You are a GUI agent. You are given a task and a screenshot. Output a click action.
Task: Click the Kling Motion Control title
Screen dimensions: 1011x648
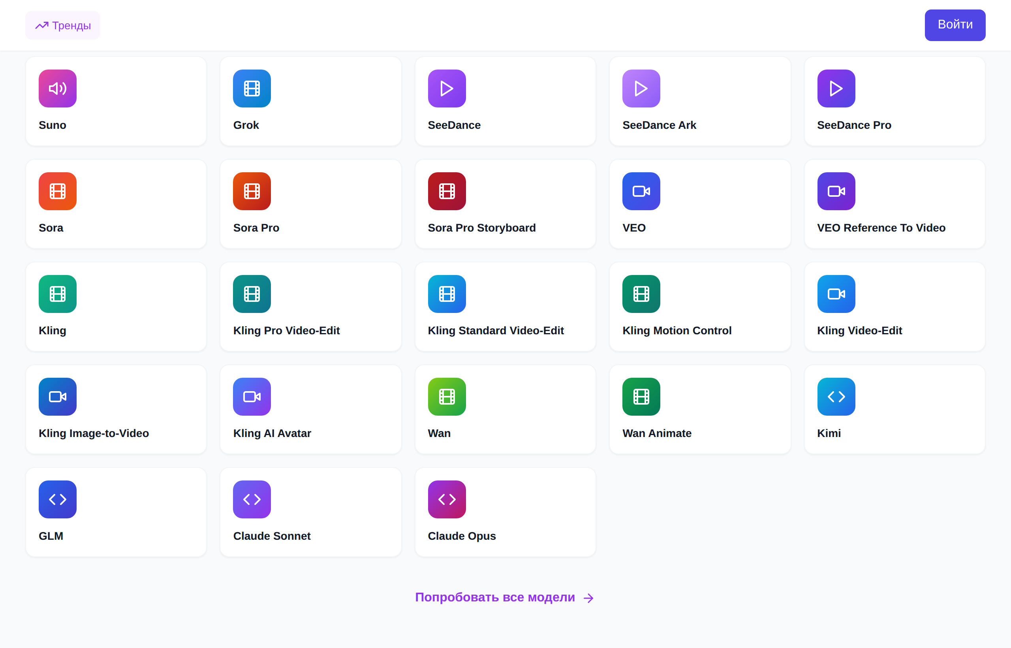point(677,330)
